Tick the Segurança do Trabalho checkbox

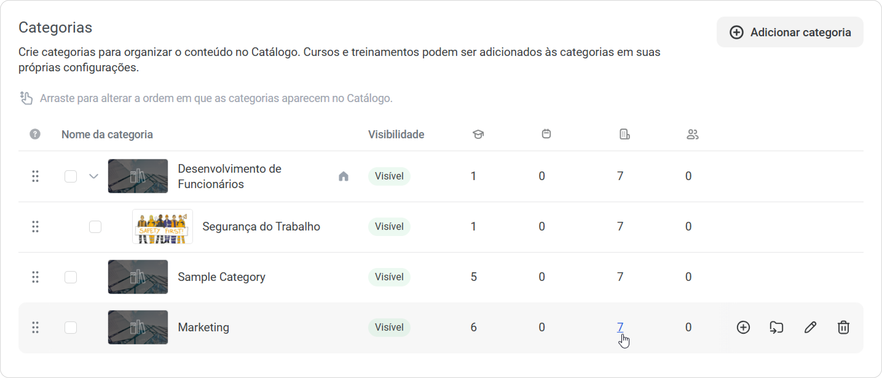point(95,227)
